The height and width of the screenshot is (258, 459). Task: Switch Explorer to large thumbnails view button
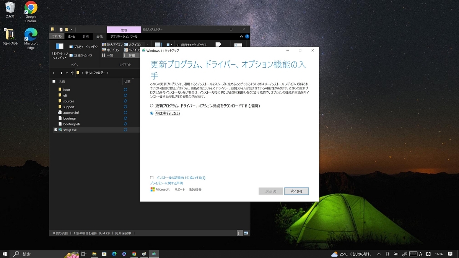click(x=246, y=233)
